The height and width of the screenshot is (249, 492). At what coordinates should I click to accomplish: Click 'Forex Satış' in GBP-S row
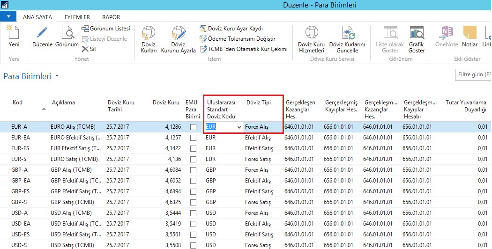point(257,202)
